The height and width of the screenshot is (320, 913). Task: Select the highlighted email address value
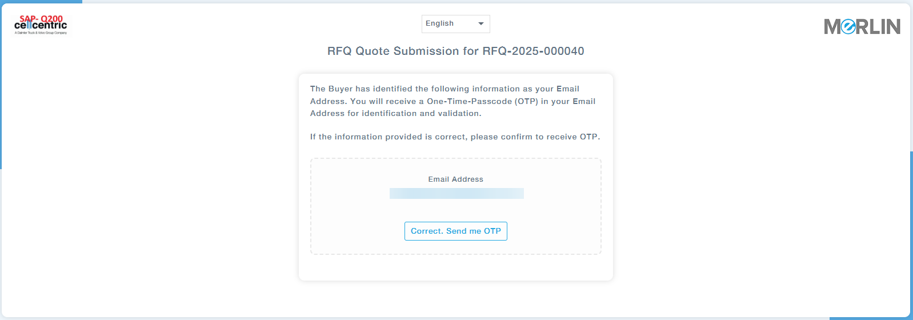click(x=457, y=194)
